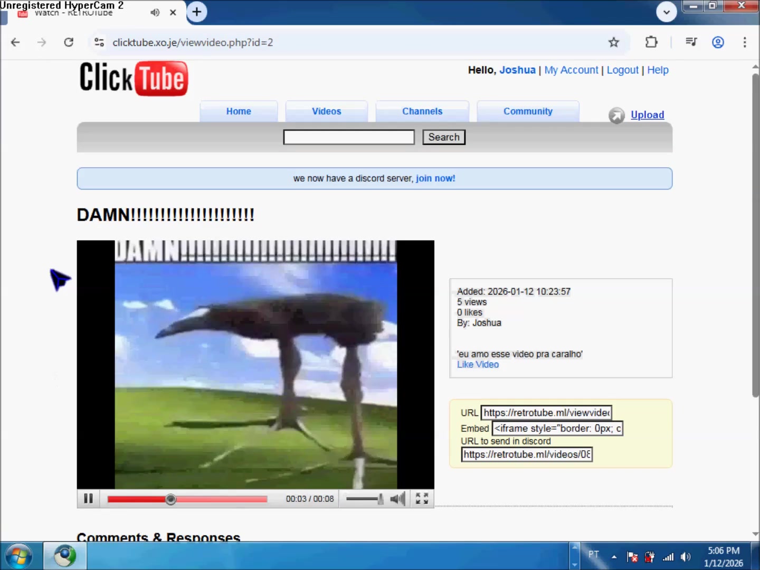Viewport: 760px width, 570px height.
Task: Open the Windows Start menu
Action: point(19,556)
